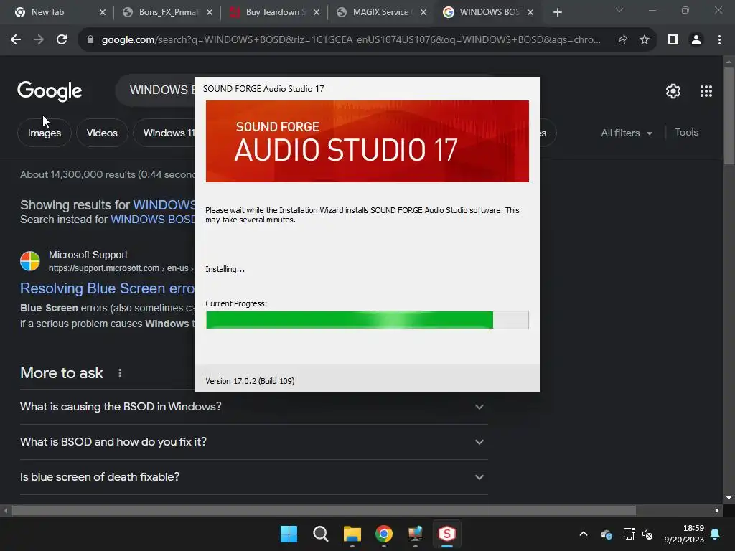This screenshot has width=735, height=551.
Task: Filter results by Images
Action: point(44,133)
